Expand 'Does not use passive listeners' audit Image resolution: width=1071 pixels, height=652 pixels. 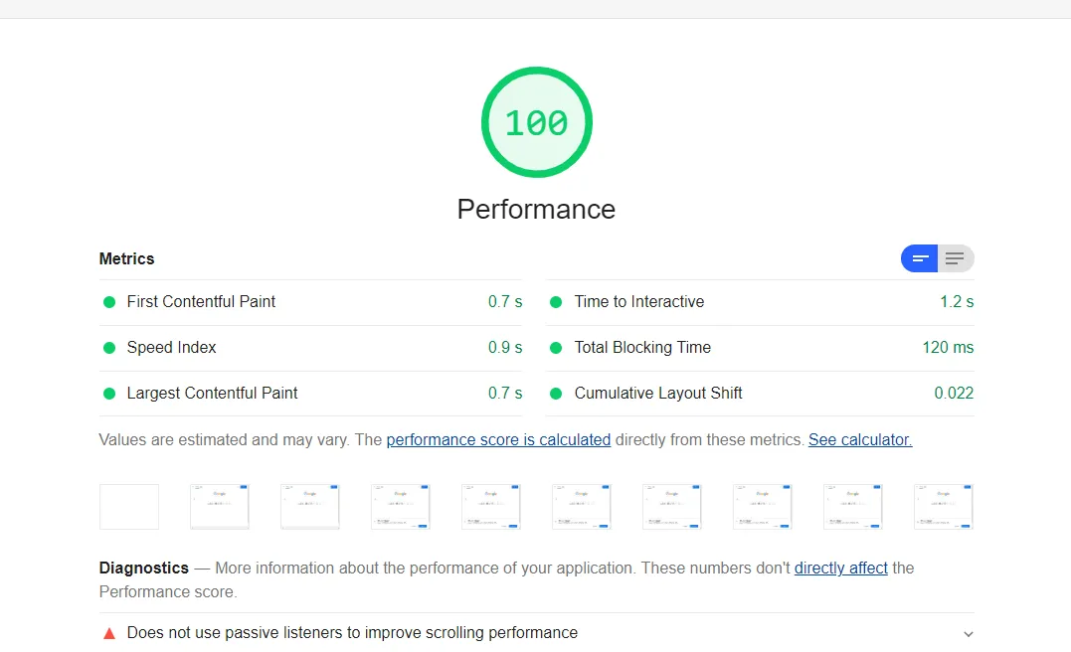point(352,633)
